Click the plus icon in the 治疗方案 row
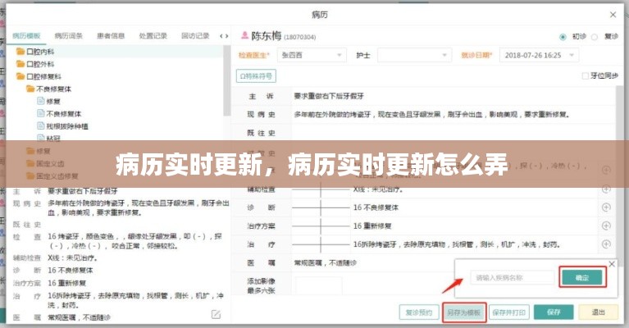The image size is (629, 328). point(606,225)
